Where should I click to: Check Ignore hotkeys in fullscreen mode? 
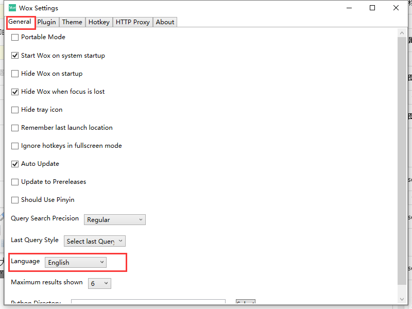click(x=15, y=146)
